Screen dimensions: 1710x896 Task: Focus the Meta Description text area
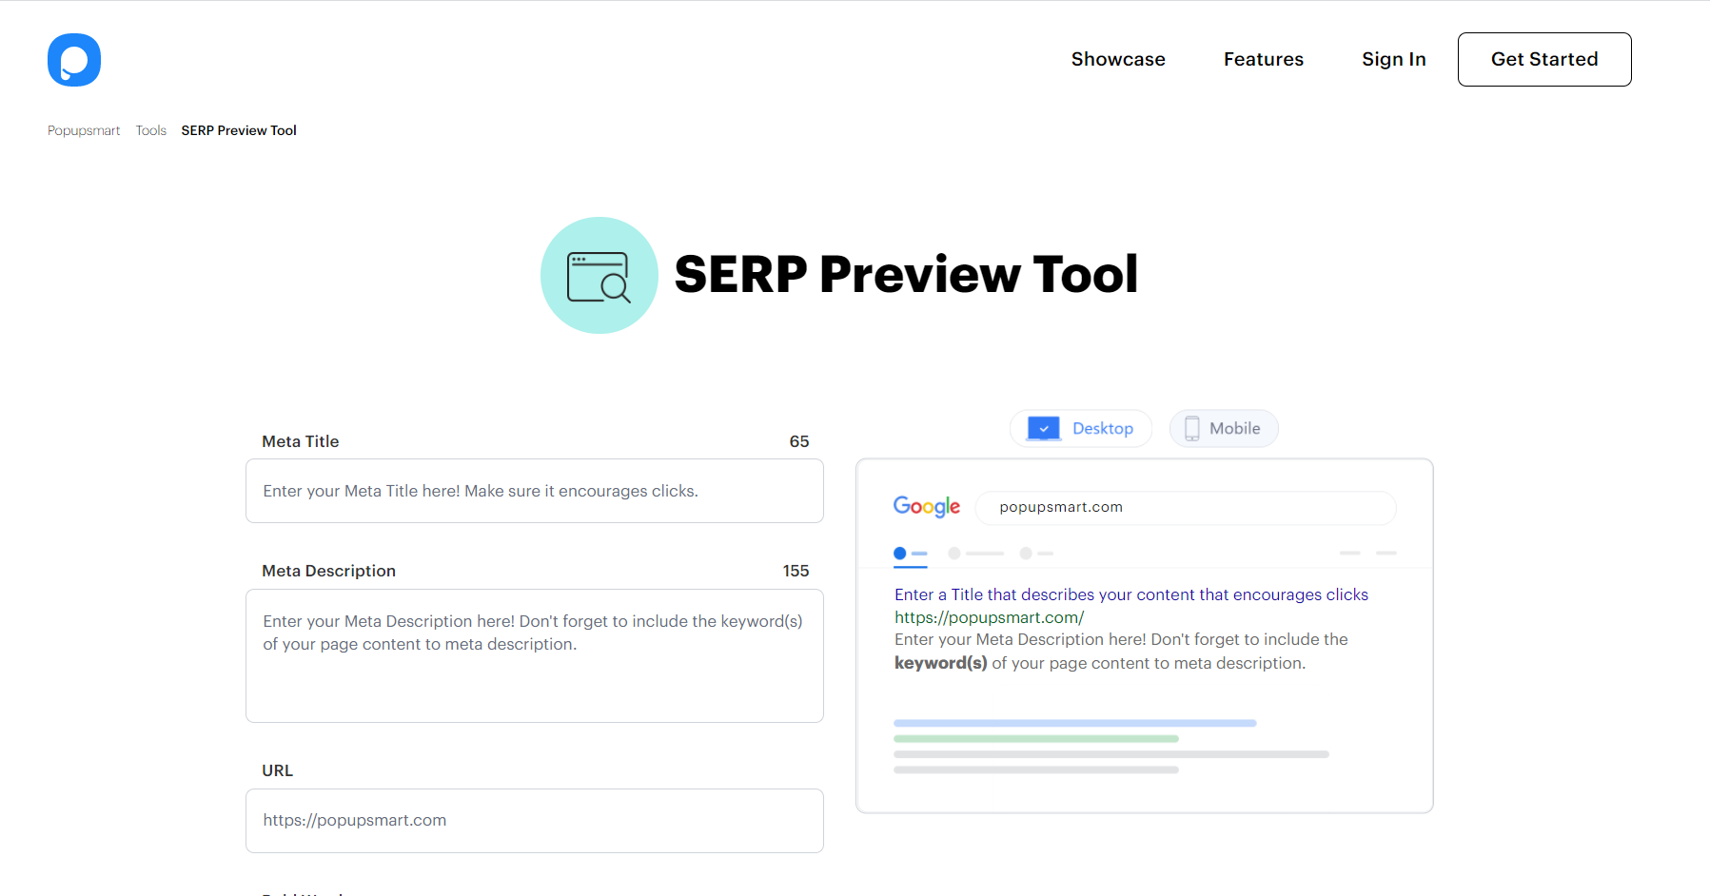(x=534, y=655)
